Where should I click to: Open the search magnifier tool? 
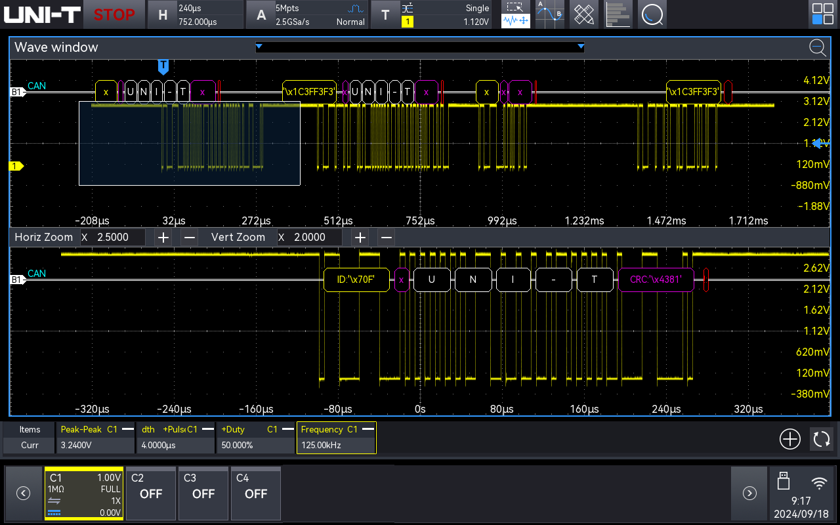point(652,14)
